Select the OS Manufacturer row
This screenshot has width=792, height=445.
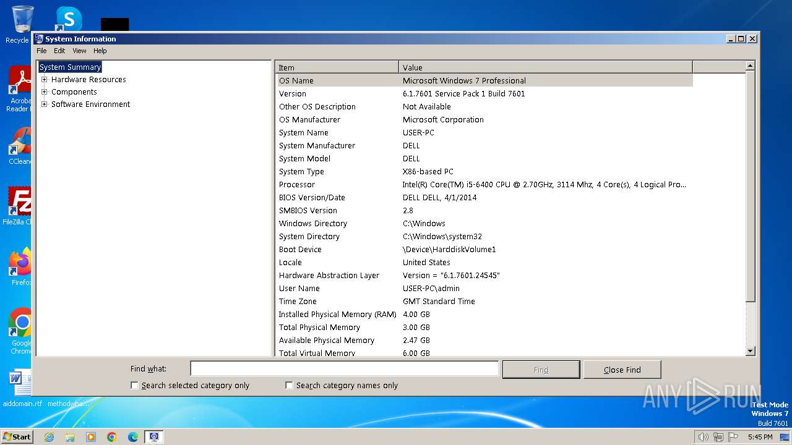[484, 119]
